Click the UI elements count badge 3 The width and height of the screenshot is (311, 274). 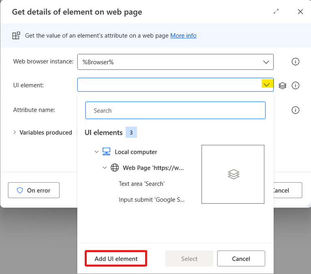click(131, 132)
